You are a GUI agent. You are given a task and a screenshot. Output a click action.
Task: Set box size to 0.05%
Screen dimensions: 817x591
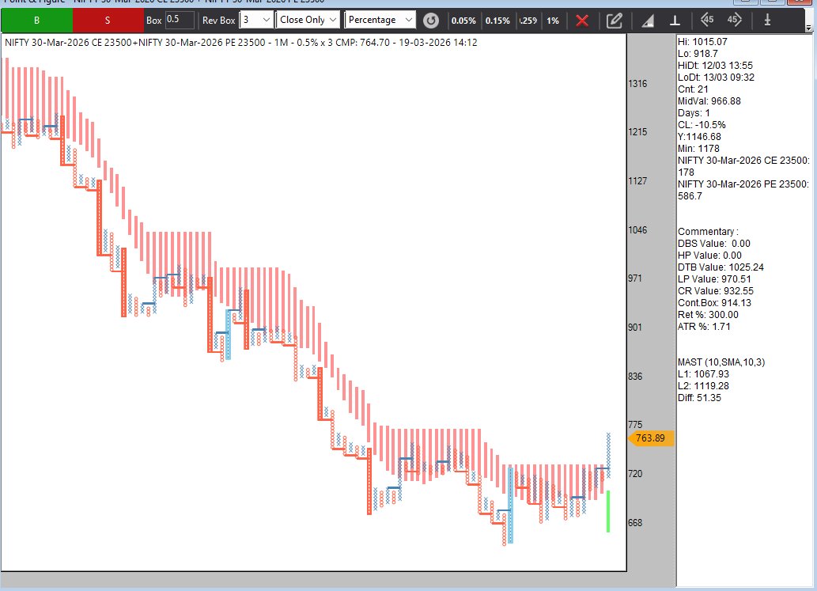coord(463,21)
